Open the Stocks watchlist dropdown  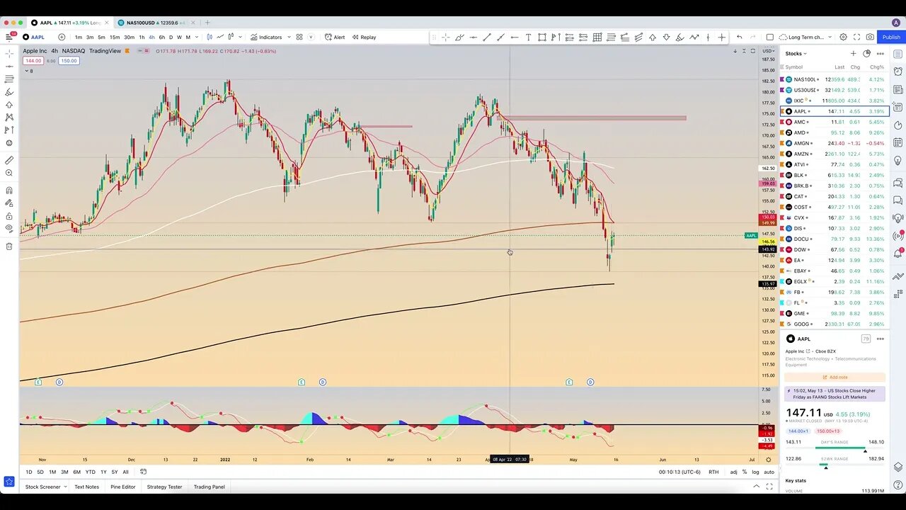pyautogui.click(x=796, y=53)
